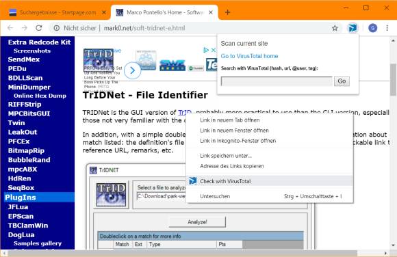397x257 pixels.
Task: Open the SendMex sidebar link
Action: [24, 59]
